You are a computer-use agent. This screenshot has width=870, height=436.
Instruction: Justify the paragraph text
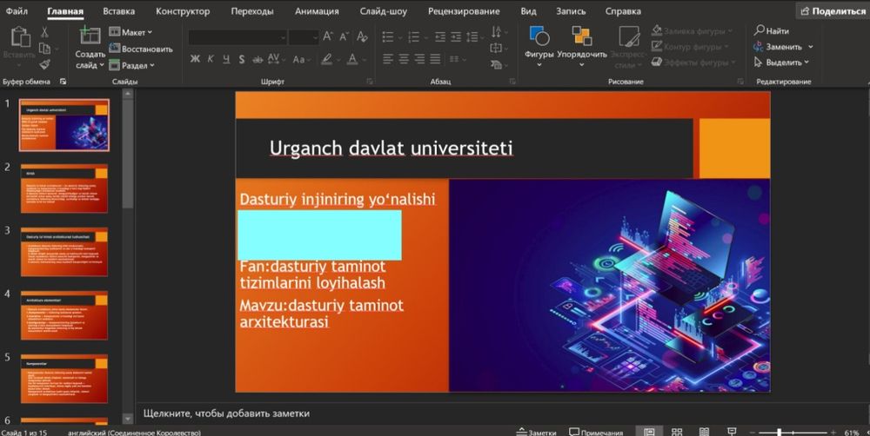click(435, 59)
